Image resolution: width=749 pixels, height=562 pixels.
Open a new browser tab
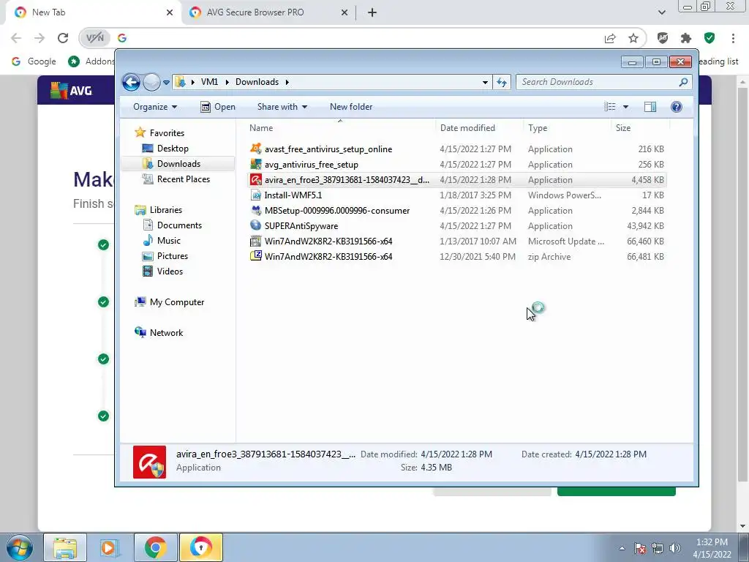372,13
